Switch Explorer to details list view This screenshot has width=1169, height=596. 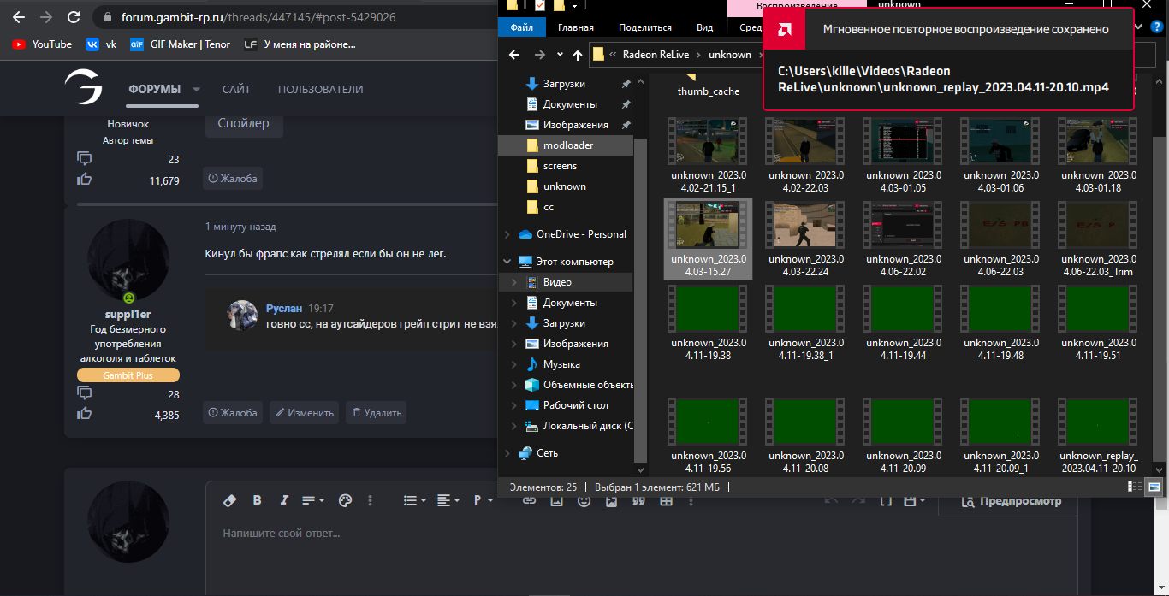(1135, 487)
